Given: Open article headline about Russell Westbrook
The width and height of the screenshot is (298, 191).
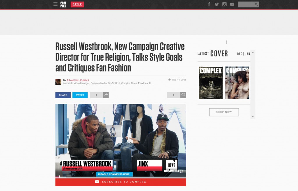Looking at the screenshot, I should (x=120, y=57).
